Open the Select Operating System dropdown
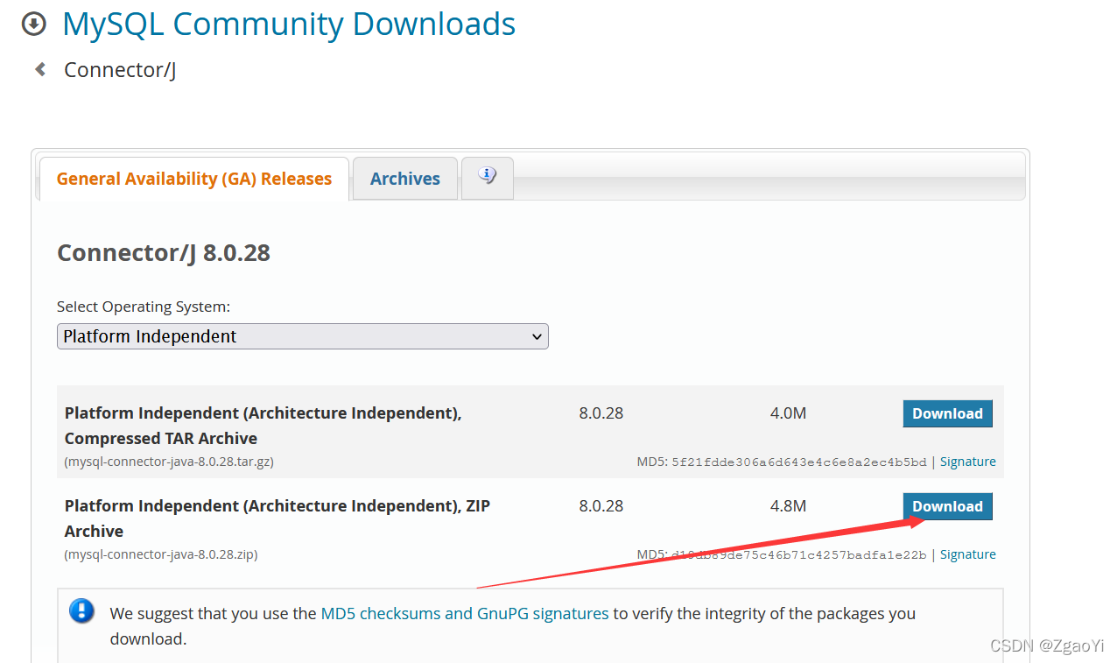 [x=303, y=336]
